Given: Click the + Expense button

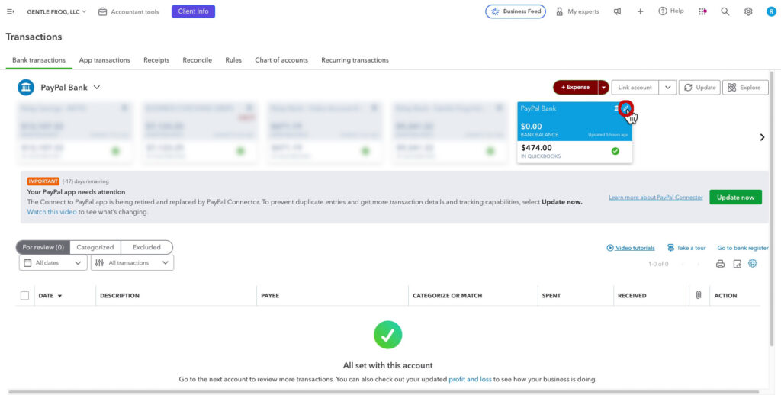Looking at the screenshot, I should coord(575,87).
